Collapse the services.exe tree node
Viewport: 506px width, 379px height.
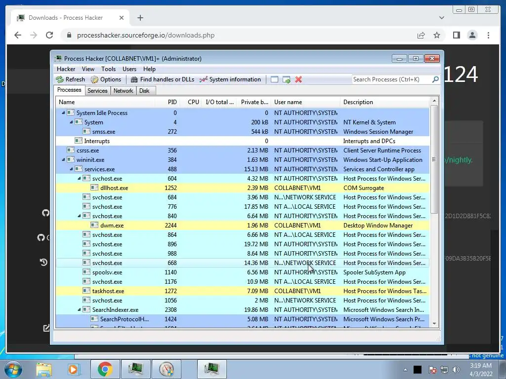coord(71,169)
